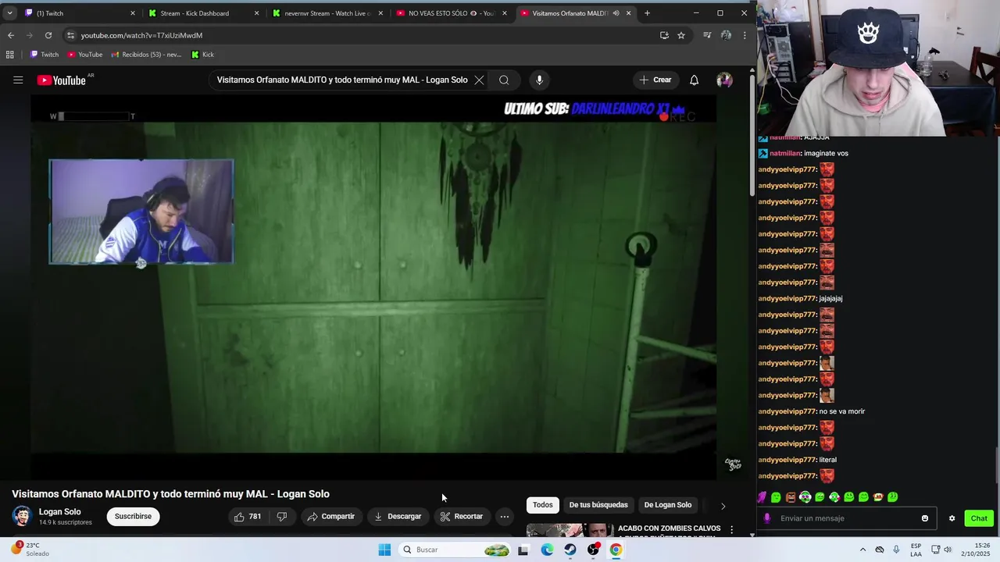
Task: Open the Chrome apps grid shortcut
Action: [9, 55]
